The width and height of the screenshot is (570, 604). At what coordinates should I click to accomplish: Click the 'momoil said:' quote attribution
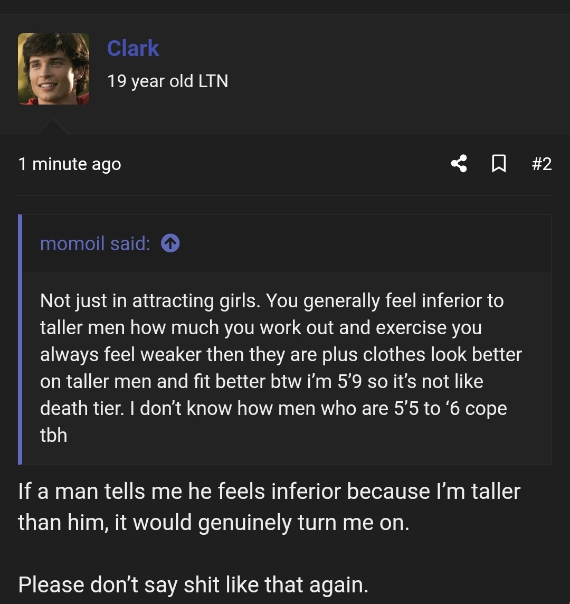[95, 244]
